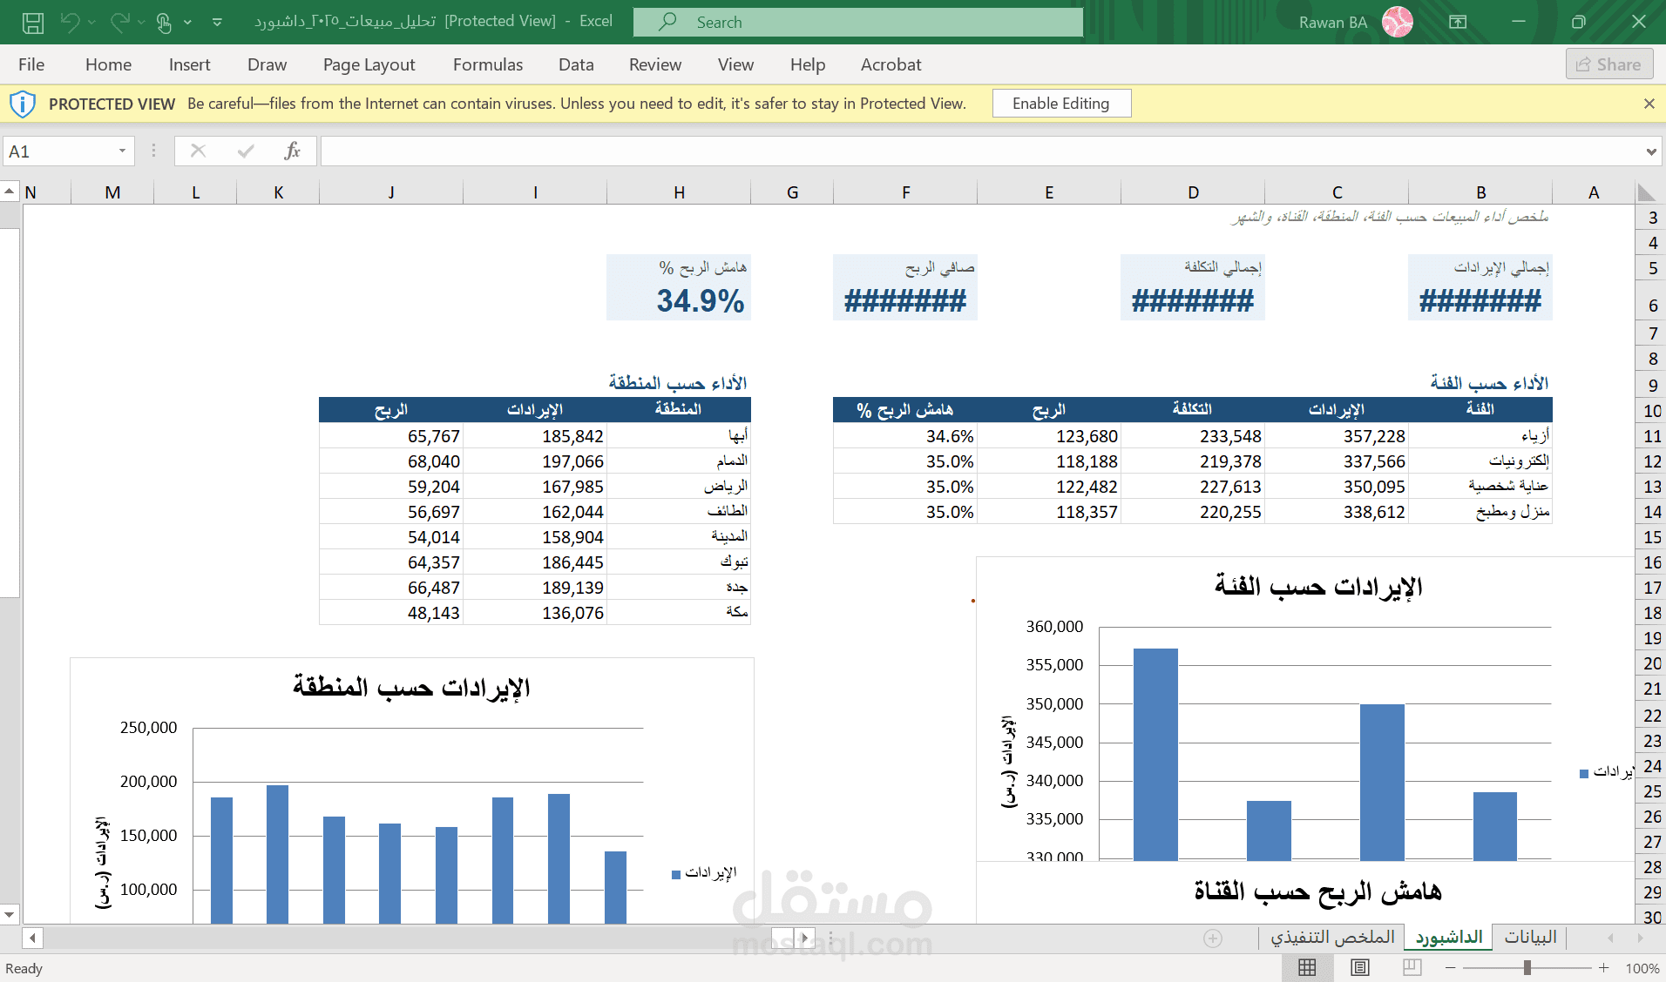
Task: Click the Undo arrow icon
Action: tap(71, 22)
